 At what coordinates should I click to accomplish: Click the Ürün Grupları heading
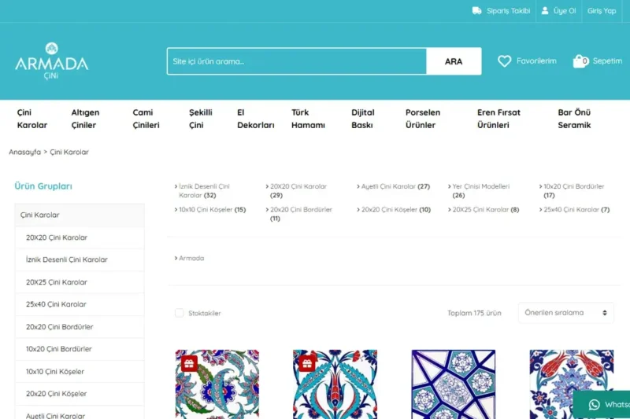[x=43, y=186]
